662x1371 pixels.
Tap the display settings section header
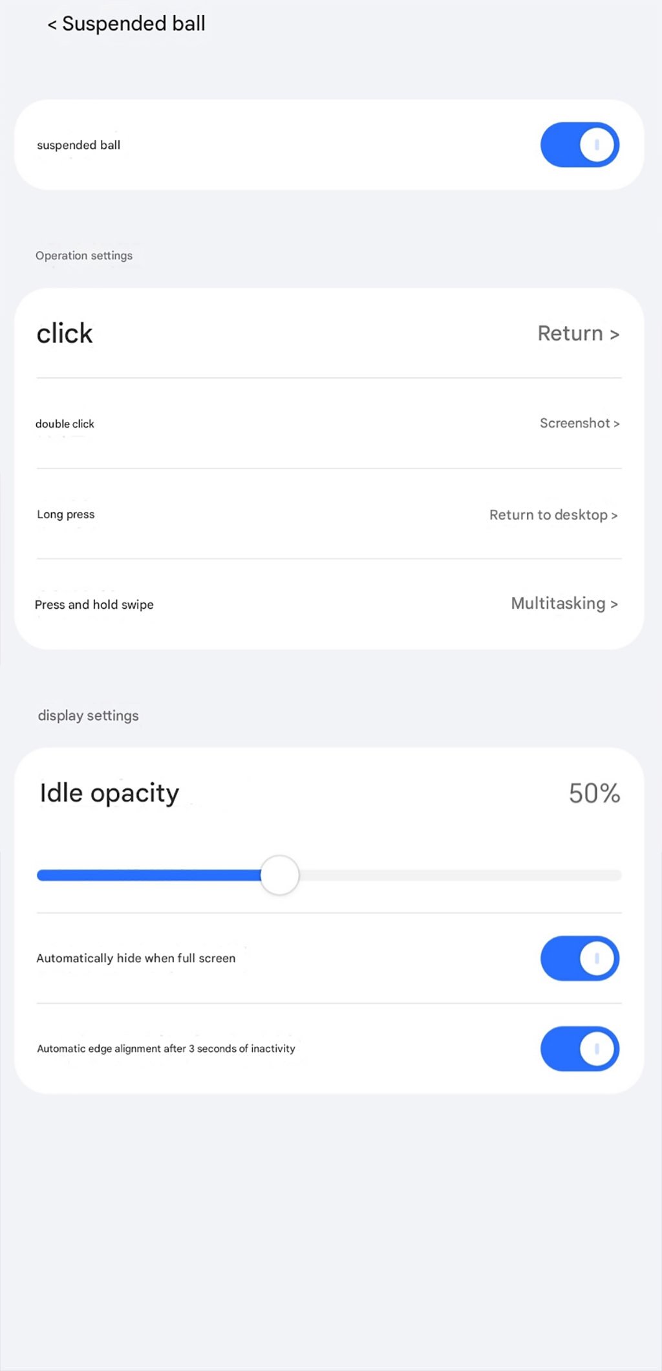[89, 716]
